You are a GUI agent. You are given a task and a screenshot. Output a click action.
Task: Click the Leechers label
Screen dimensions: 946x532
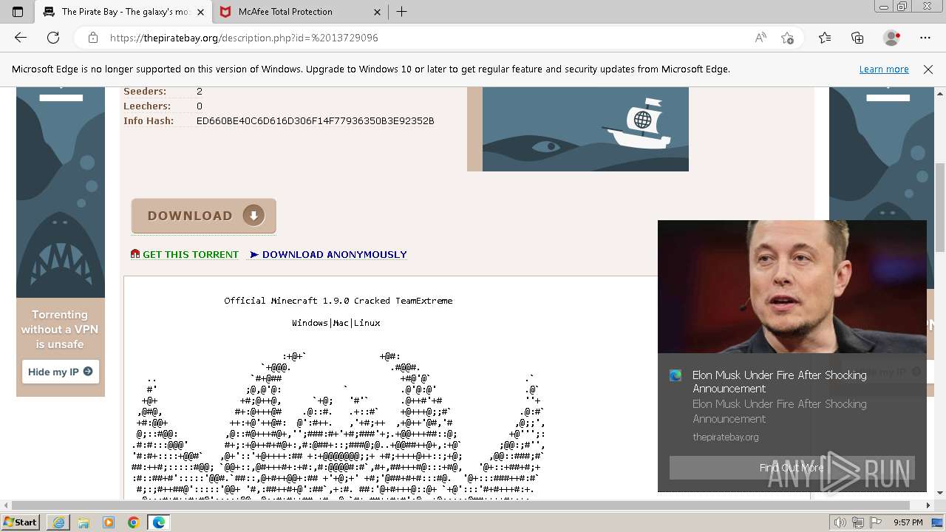pos(147,106)
